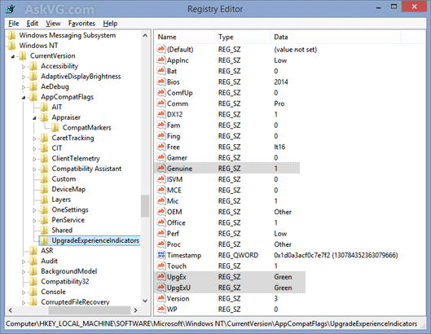Click the string icon beside Touch value
431x334 pixels.
[x=161, y=266]
